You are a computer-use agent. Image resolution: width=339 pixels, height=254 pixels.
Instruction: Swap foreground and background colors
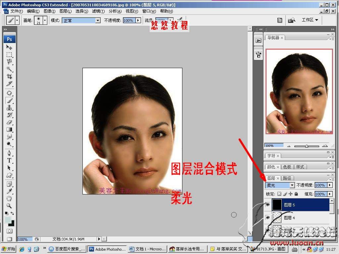pyautogui.click(x=12, y=213)
